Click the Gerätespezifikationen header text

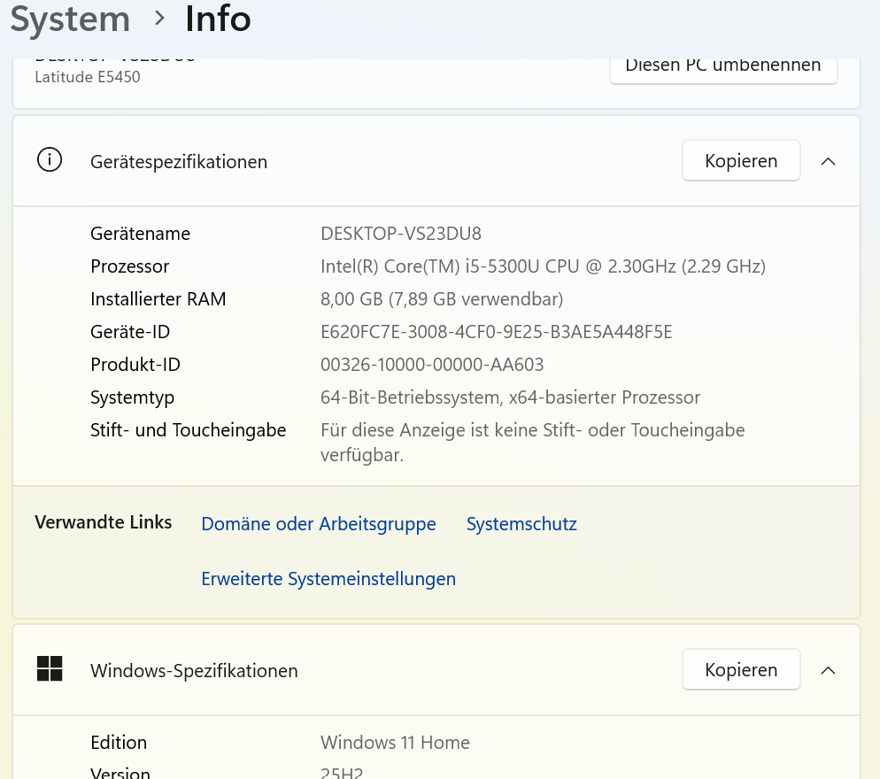click(179, 162)
